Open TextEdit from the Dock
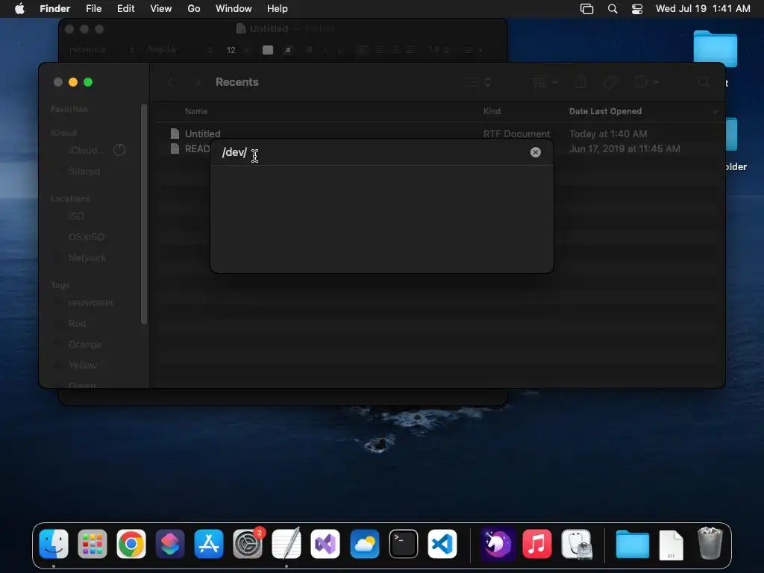This screenshot has height=573, width=764. pyautogui.click(x=286, y=543)
